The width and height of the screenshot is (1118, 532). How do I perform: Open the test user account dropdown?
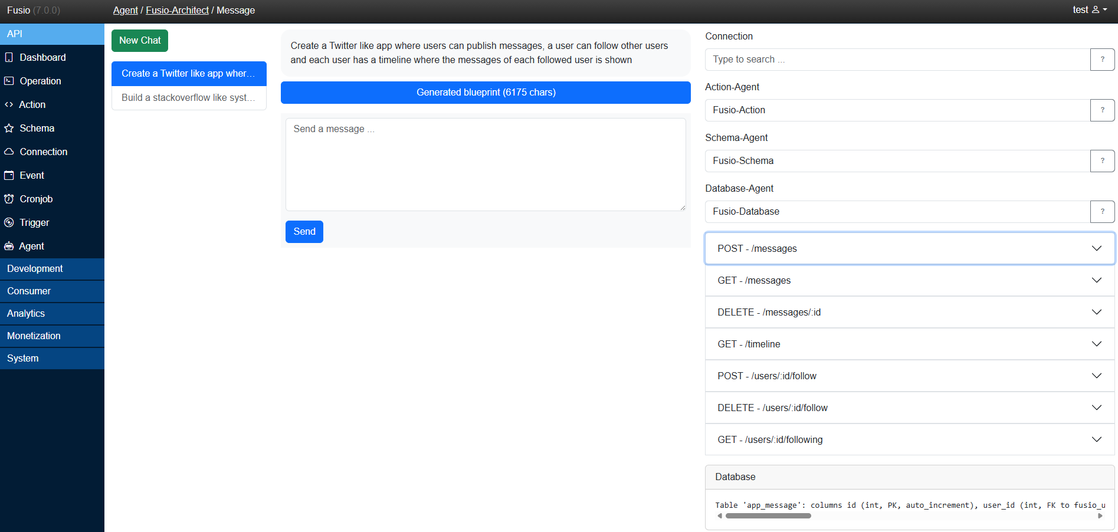[1089, 10]
